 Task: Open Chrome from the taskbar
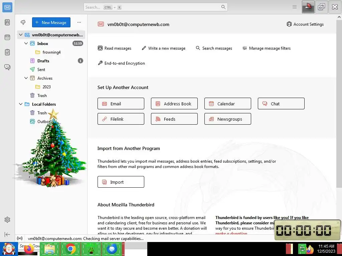tap(70, 249)
